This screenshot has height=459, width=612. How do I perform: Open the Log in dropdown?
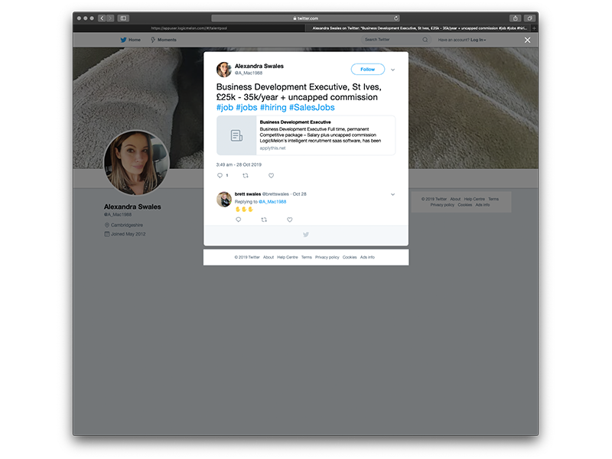click(478, 40)
